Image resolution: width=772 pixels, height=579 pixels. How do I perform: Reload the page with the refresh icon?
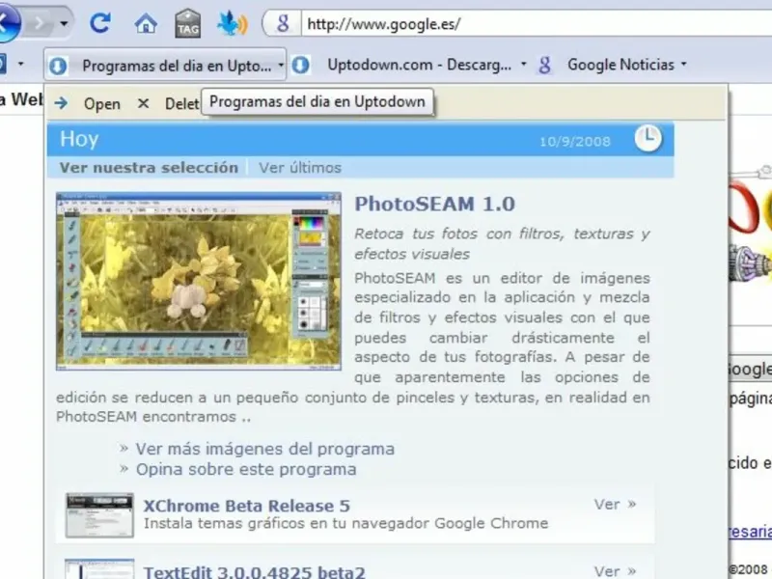coord(100,22)
